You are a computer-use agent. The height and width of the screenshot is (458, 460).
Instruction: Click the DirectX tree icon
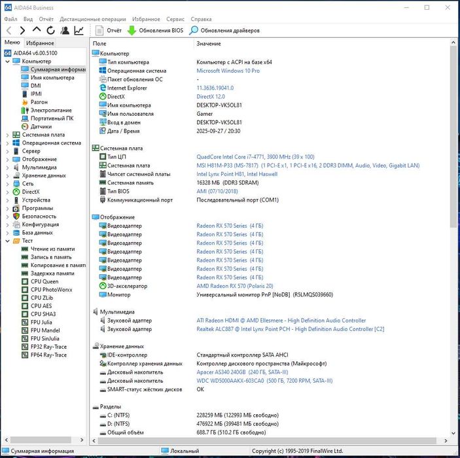[16, 192]
